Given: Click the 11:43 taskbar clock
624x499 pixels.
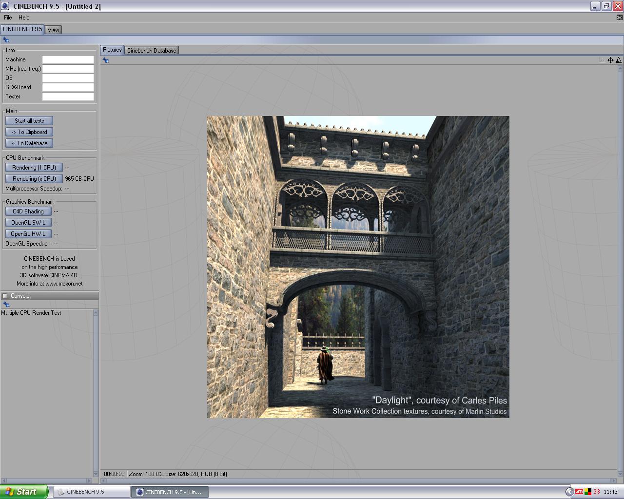Looking at the screenshot, I should point(610,492).
